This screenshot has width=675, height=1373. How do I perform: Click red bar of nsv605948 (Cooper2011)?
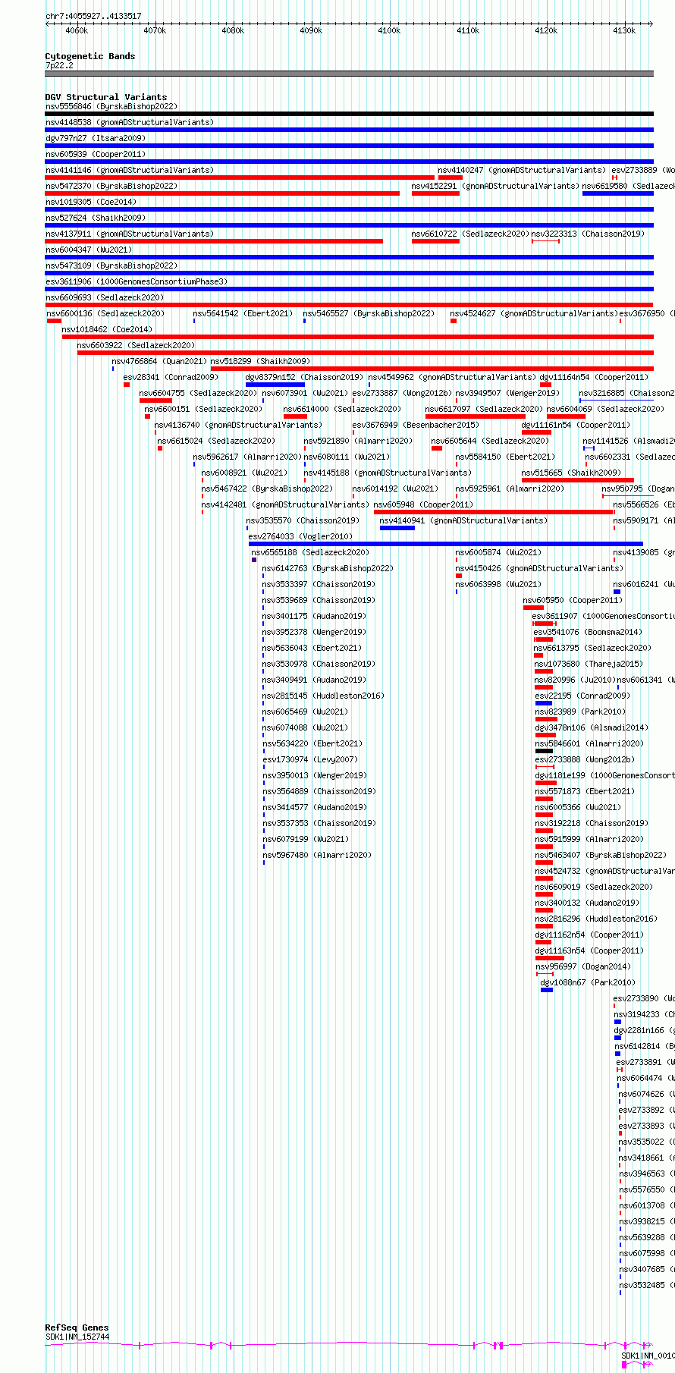pos(494,512)
